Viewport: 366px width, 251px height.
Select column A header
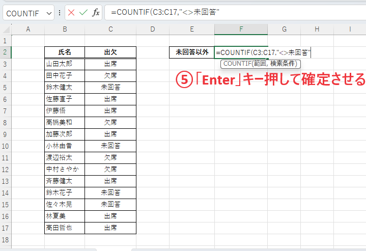pos(28,30)
